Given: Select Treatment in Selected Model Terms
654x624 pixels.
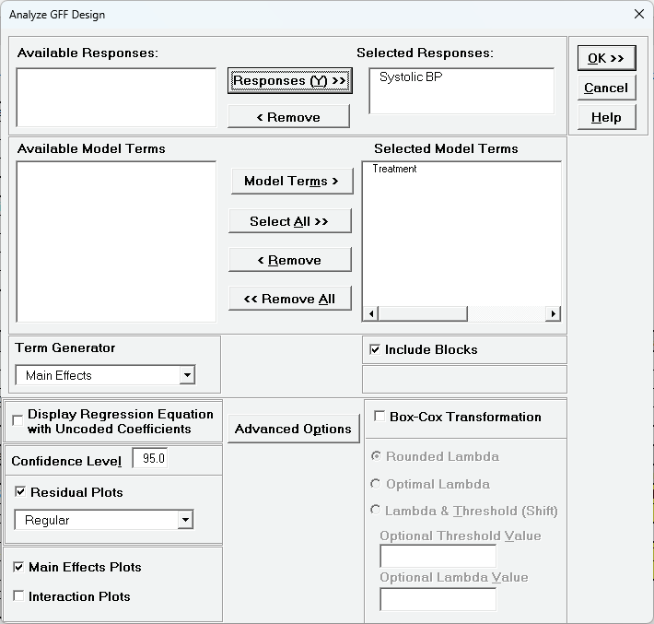Looking at the screenshot, I should coord(395,170).
